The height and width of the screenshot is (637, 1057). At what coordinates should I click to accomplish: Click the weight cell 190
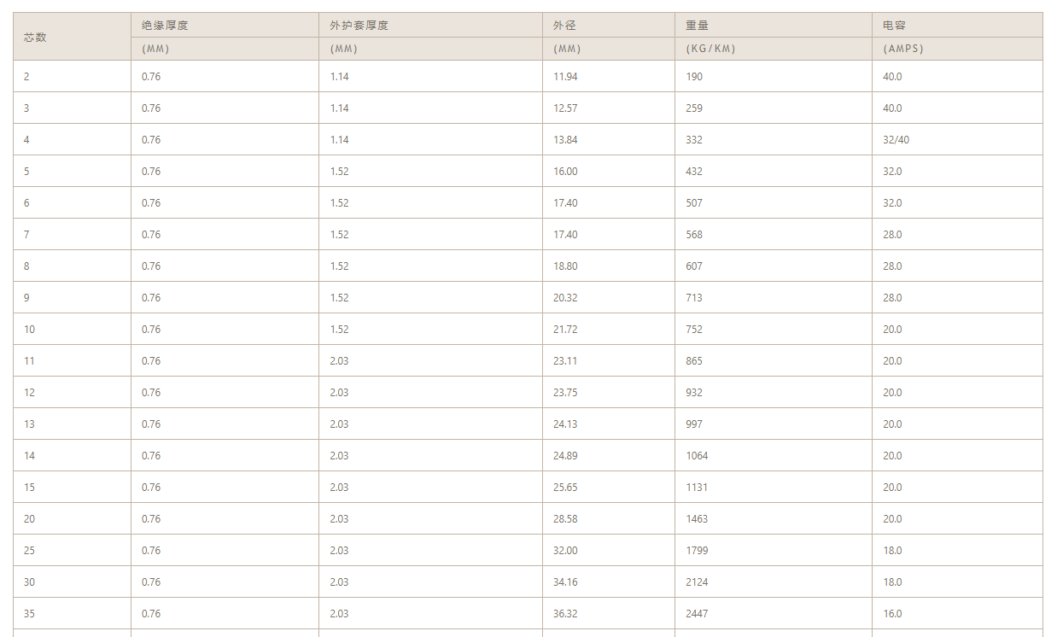694,77
